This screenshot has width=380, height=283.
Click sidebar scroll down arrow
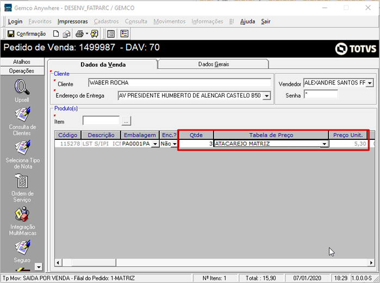click(39, 267)
